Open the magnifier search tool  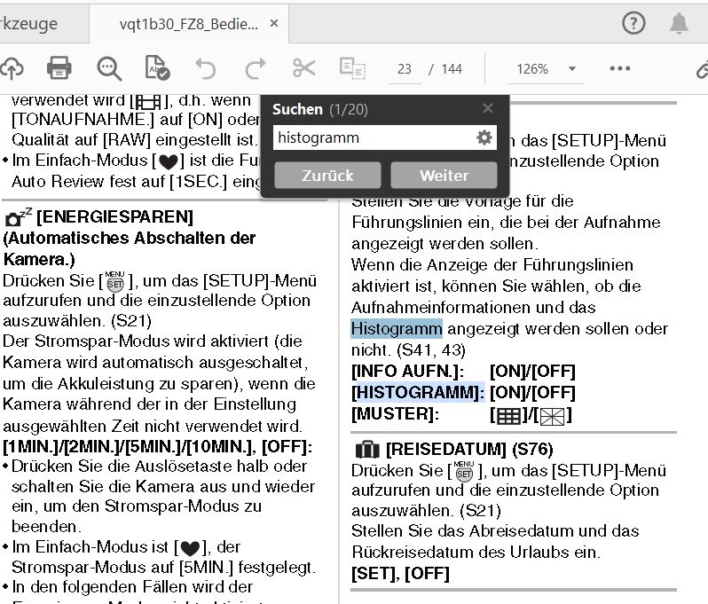point(109,68)
